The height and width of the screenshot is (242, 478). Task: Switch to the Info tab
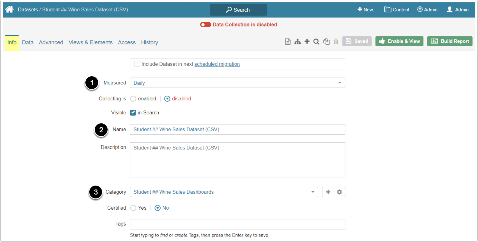coord(12,42)
